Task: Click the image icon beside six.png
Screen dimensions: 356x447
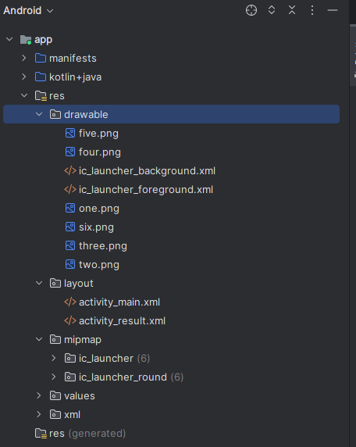Action: point(70,227)
